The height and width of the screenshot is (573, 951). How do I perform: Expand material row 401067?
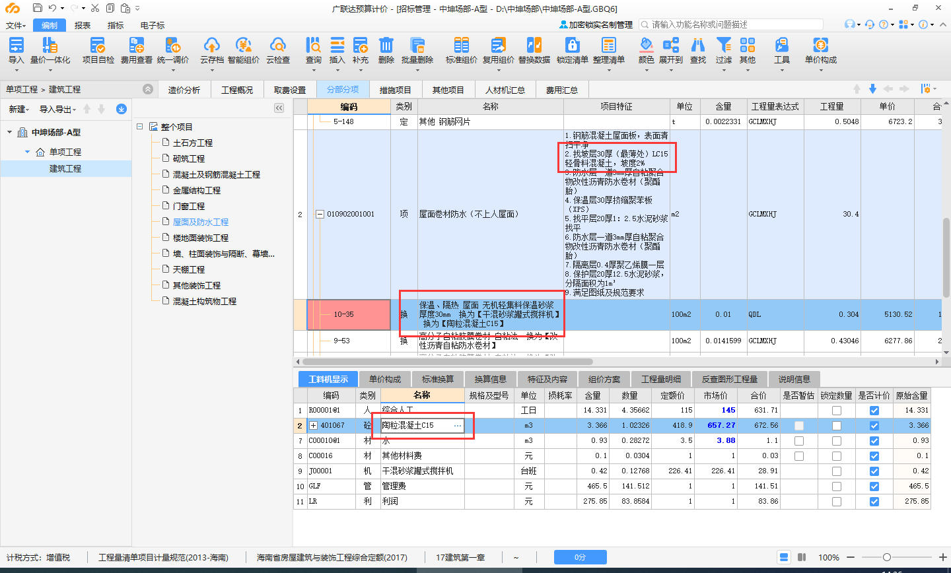click(314, 425)
